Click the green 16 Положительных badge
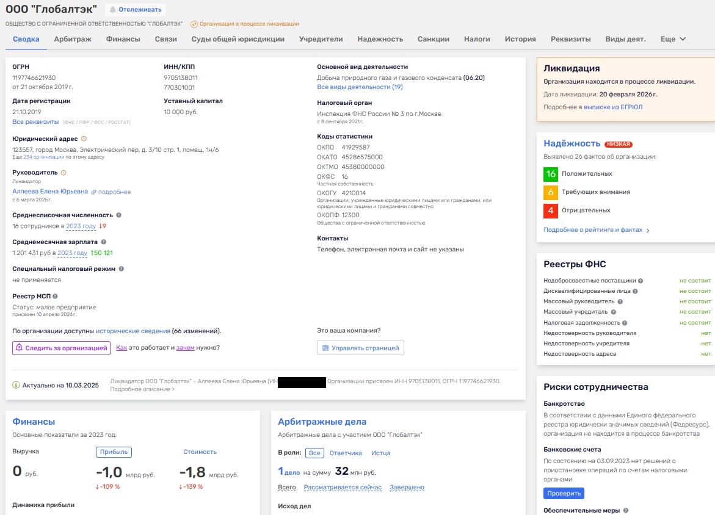This screenshot has height=515, width=715. [551, 174]
